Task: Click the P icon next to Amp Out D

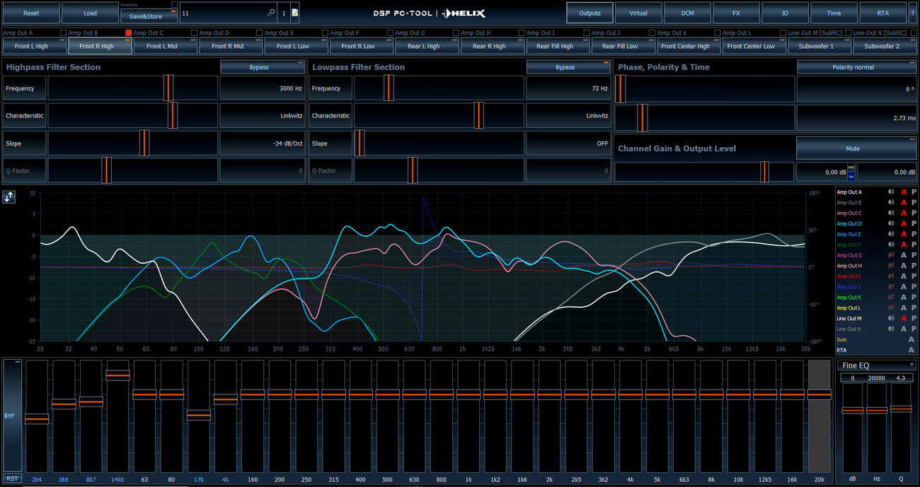Action: [x=913, y=223]
